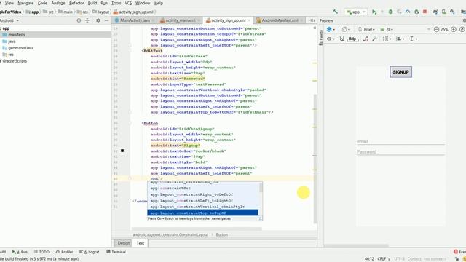
Task: Open the VCS menu
Action: pyautogui.click(x=128, y=3)
